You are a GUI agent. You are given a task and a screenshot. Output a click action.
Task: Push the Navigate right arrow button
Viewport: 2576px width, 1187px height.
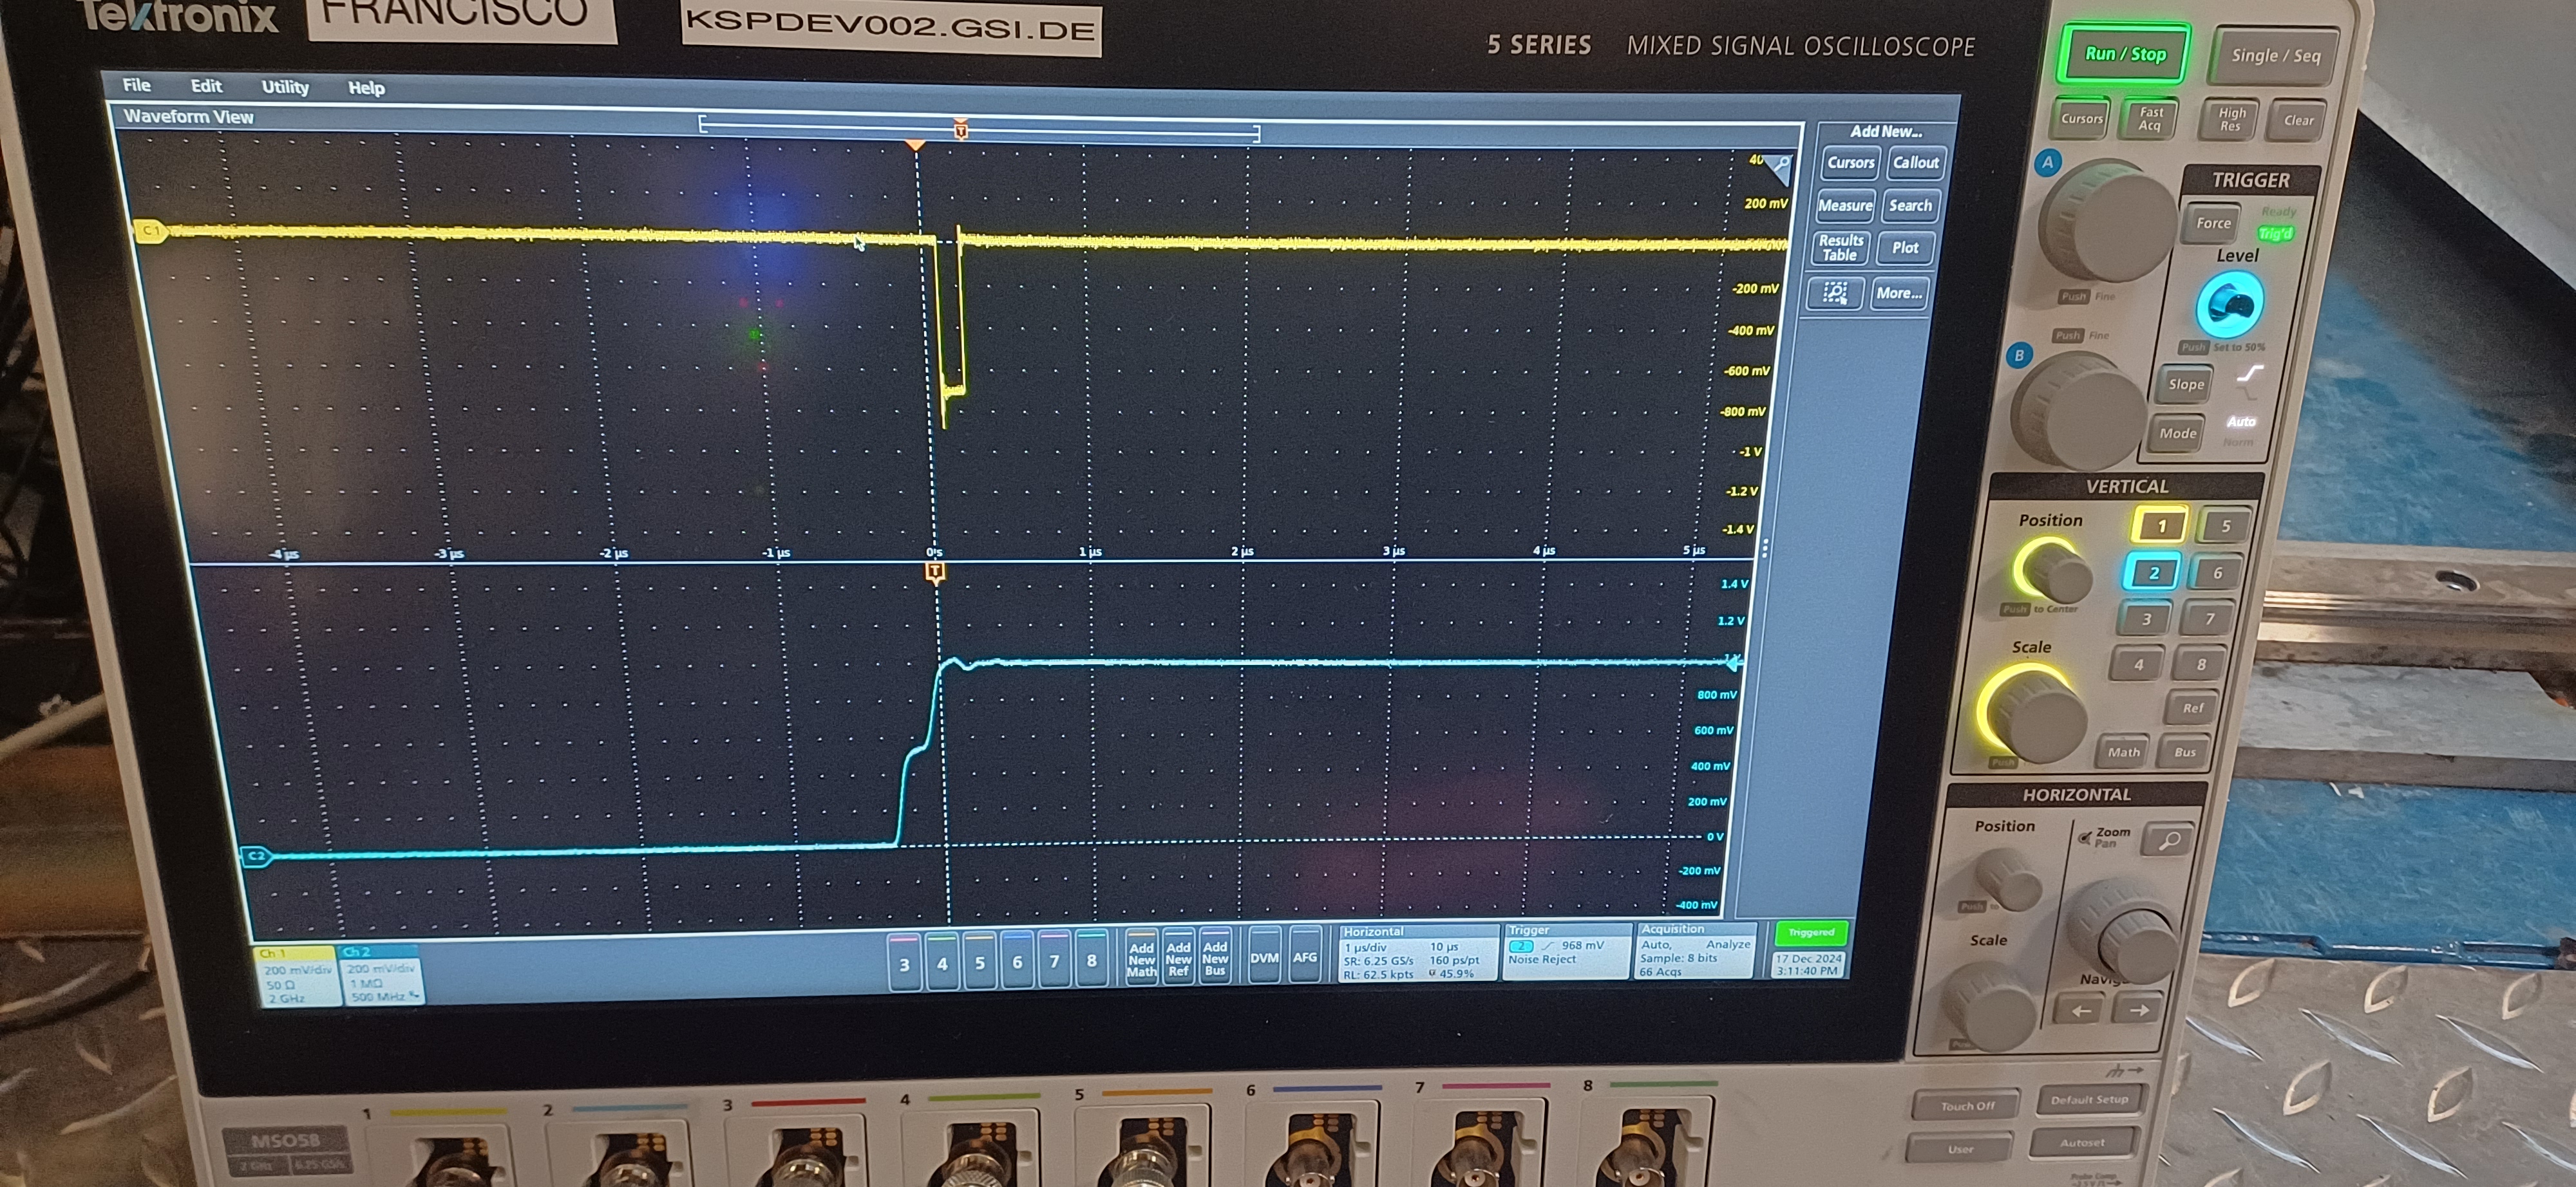pyautogui.click(x=2138, y=1010)
